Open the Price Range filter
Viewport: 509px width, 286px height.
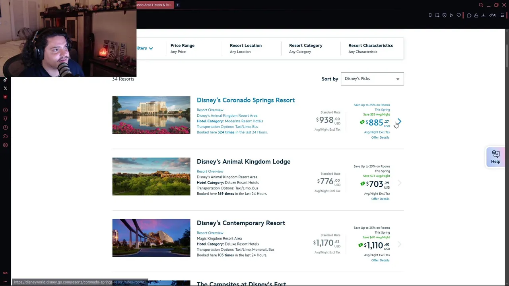183,48
